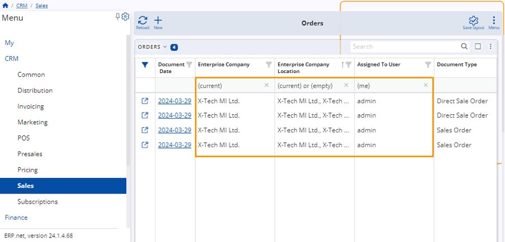Image resolution: width=505 pixels, height=242 pixels.
Task: Open grid options three-dot icon
Action: pos(490,47)
